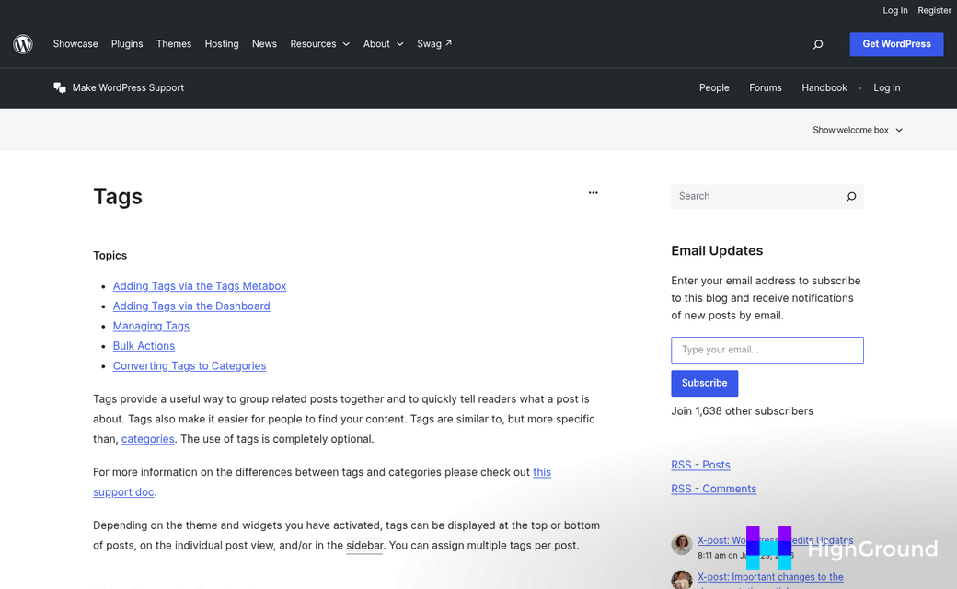Click the Subscribe button
957x589 pixels.
tap(704, 383)
